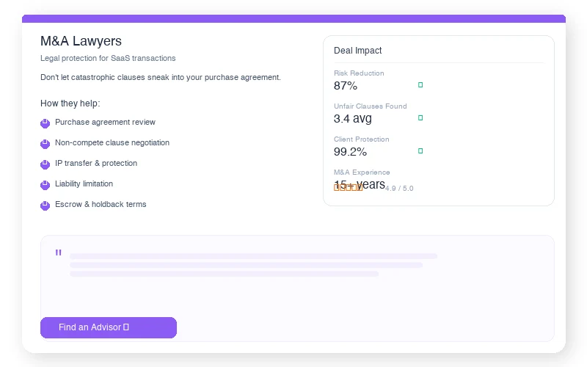Click the bullet icon beside Purchase agreement review

(45, 123)
